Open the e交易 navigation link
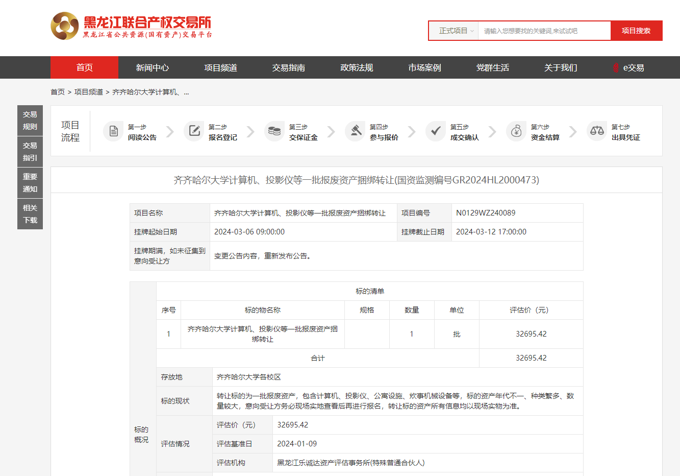 click(x=628, y=67)
